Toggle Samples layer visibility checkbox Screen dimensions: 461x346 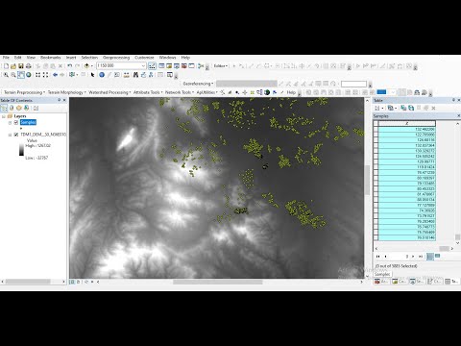(x=16, y=122)
